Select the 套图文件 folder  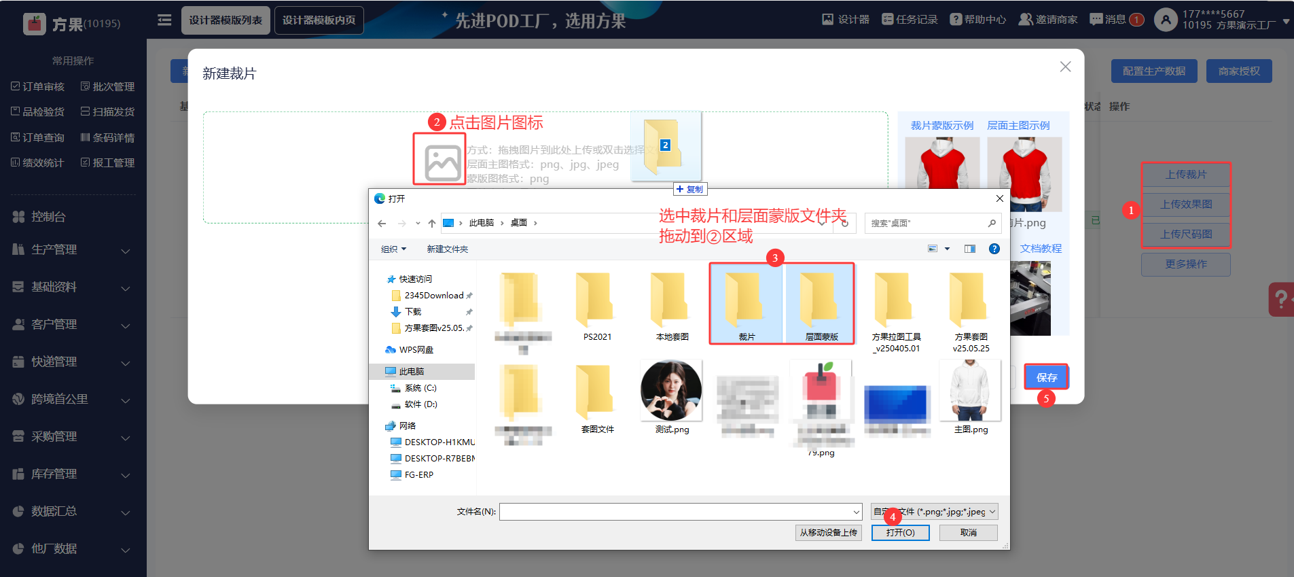(597, 398)
